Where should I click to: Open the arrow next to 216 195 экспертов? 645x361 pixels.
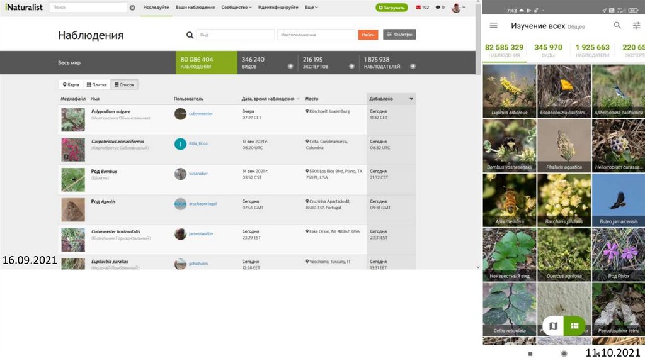[351, 66]
